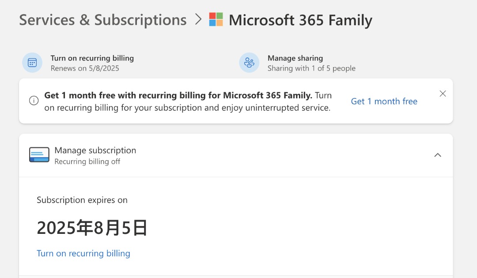Image resolution: width=477 pixels, height=278 pixels.
Task: Open Turn on recurring billing link below expiry date
Action: (x=83, y=253)
